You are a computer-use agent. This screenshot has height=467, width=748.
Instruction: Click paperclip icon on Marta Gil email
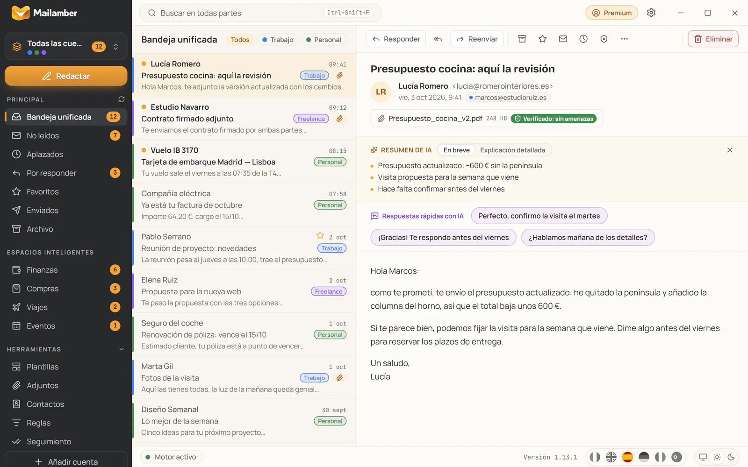click(340, 378)
